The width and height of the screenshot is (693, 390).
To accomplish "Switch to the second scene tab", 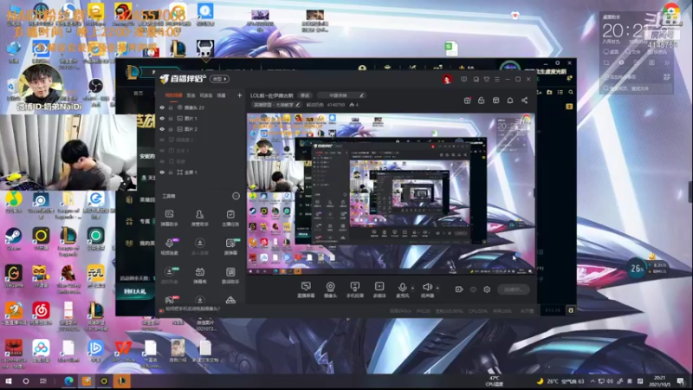I will click(x=191, y=95).
